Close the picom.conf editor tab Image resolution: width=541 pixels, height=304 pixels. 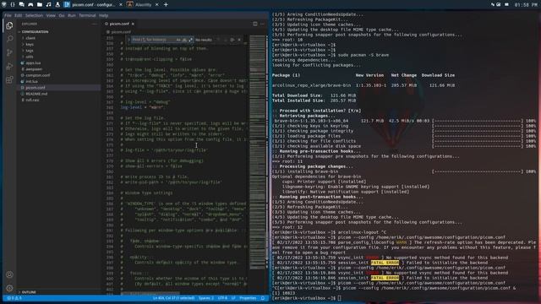133,24
